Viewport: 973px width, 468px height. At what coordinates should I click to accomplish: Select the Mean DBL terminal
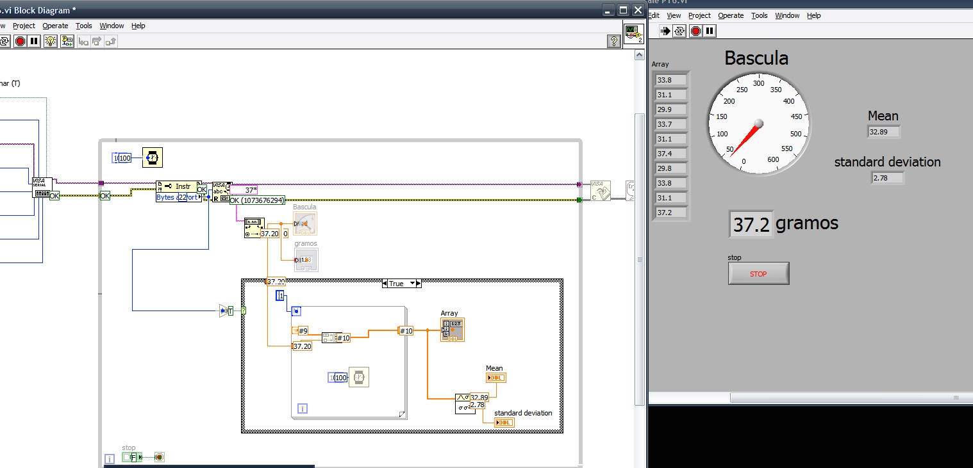496,378
